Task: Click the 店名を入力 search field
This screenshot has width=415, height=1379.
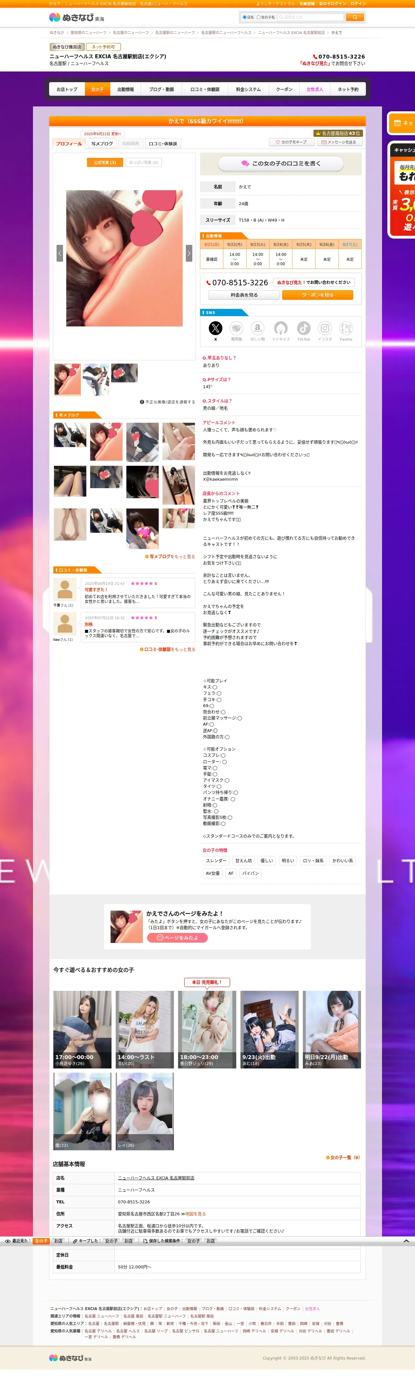Action: point(311,17)
